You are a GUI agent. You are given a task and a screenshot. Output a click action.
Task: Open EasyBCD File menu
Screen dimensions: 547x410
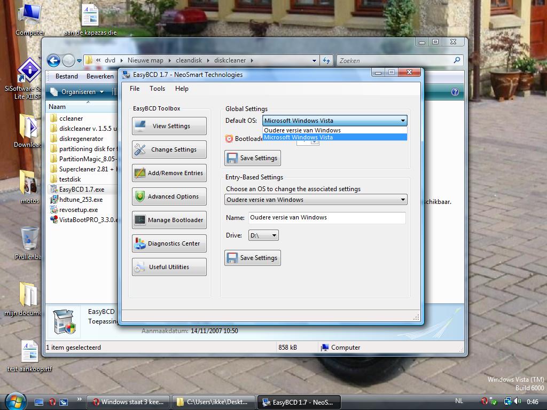point(134,89)
